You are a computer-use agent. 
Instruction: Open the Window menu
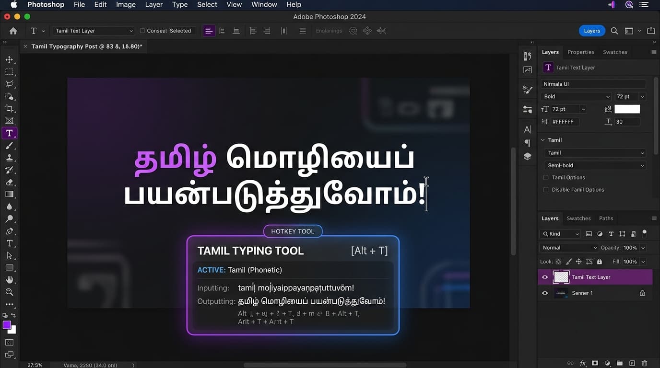[x=264, y=4]
